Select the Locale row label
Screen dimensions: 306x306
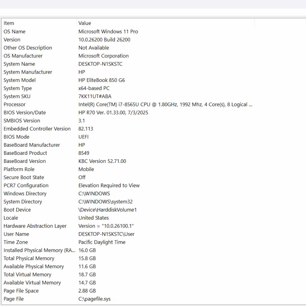pos(11,218)
